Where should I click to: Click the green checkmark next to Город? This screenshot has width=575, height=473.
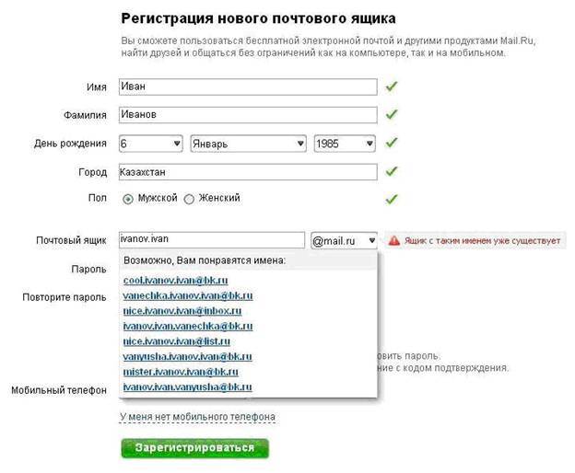392,171
